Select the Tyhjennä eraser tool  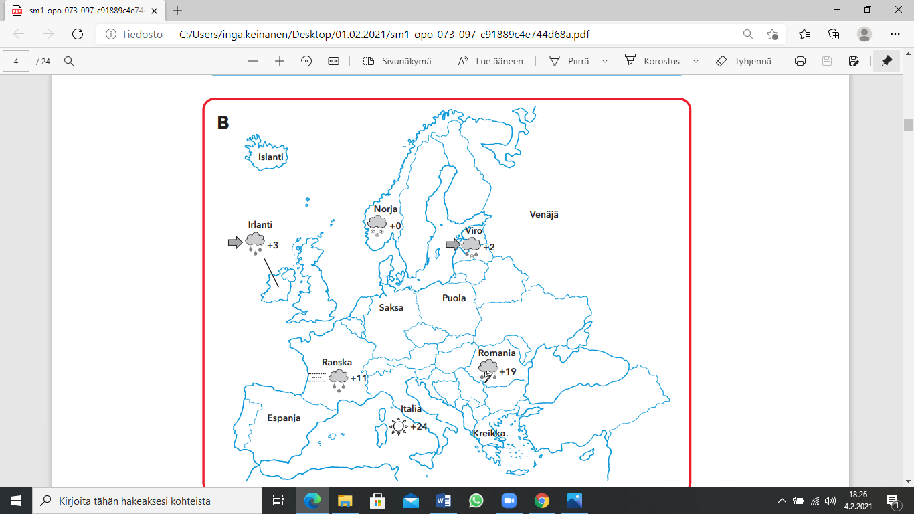pyautogui.click(x=743, y=61)
